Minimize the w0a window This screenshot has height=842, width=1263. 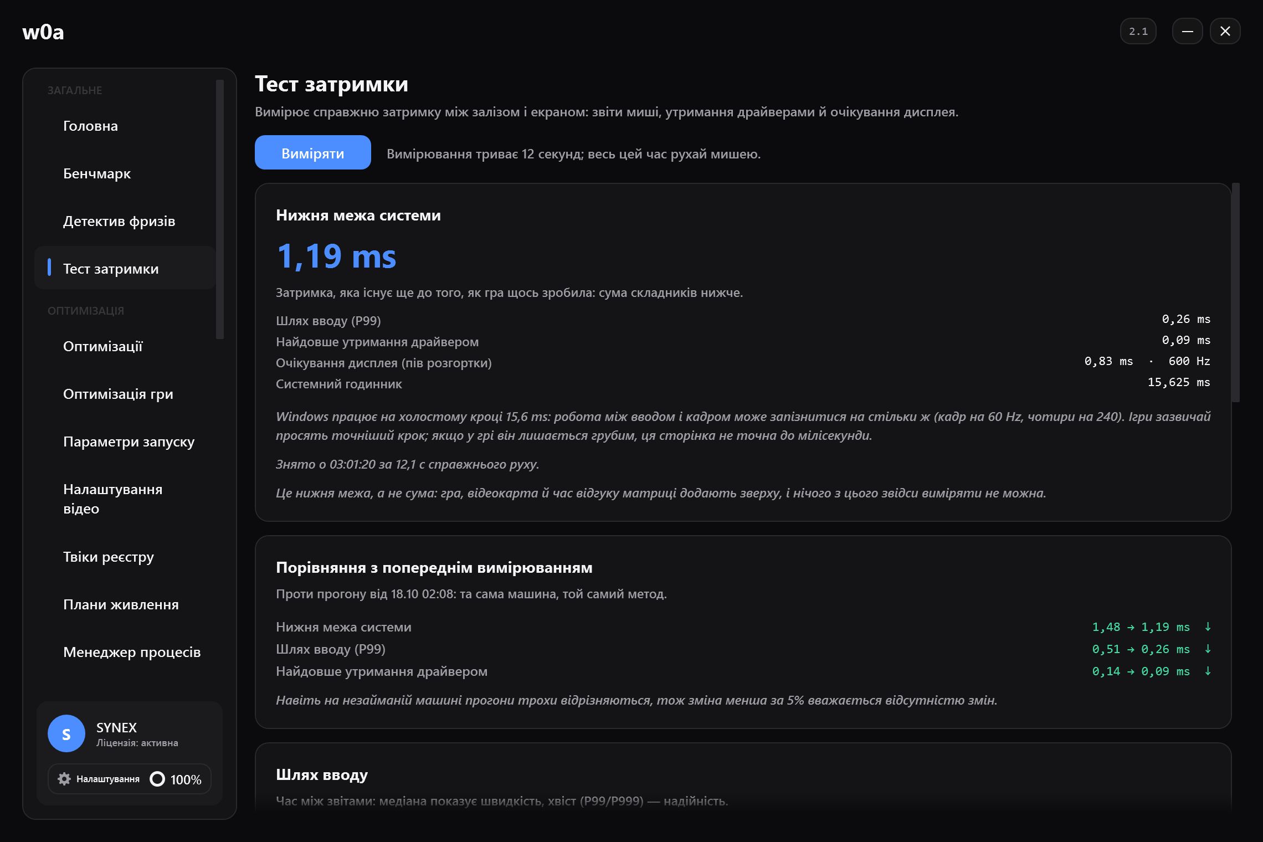click(x=1187, y=32)
